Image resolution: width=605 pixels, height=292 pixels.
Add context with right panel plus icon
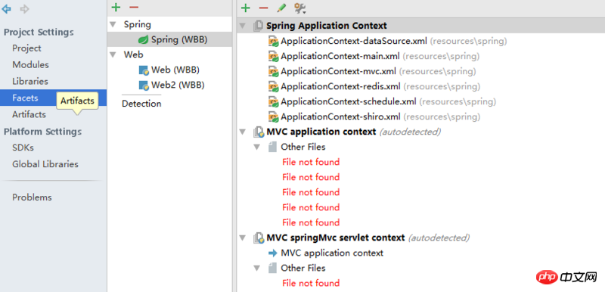245,8
